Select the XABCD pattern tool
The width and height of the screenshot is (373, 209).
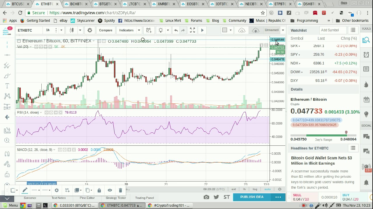[7, 96]
